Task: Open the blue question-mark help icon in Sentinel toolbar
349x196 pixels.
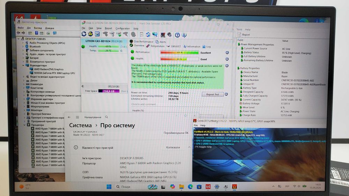Action: click(x=177, y=35)
